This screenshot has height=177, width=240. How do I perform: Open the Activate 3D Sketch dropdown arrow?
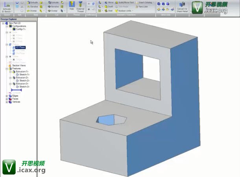click(x=12, y=11)
